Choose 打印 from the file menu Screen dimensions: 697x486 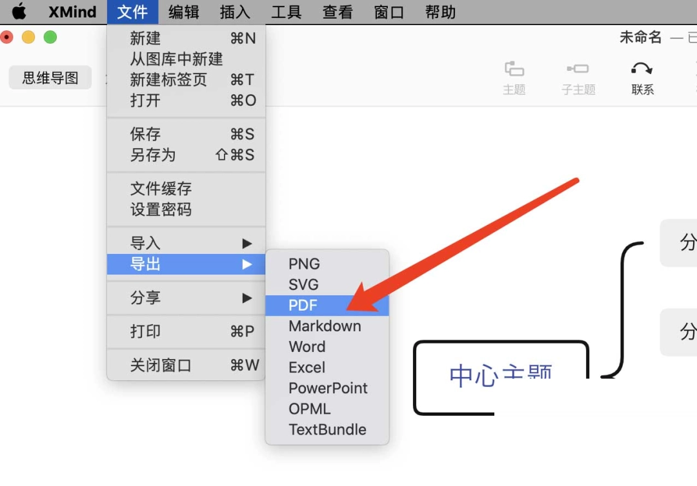(x=187, y=331)
